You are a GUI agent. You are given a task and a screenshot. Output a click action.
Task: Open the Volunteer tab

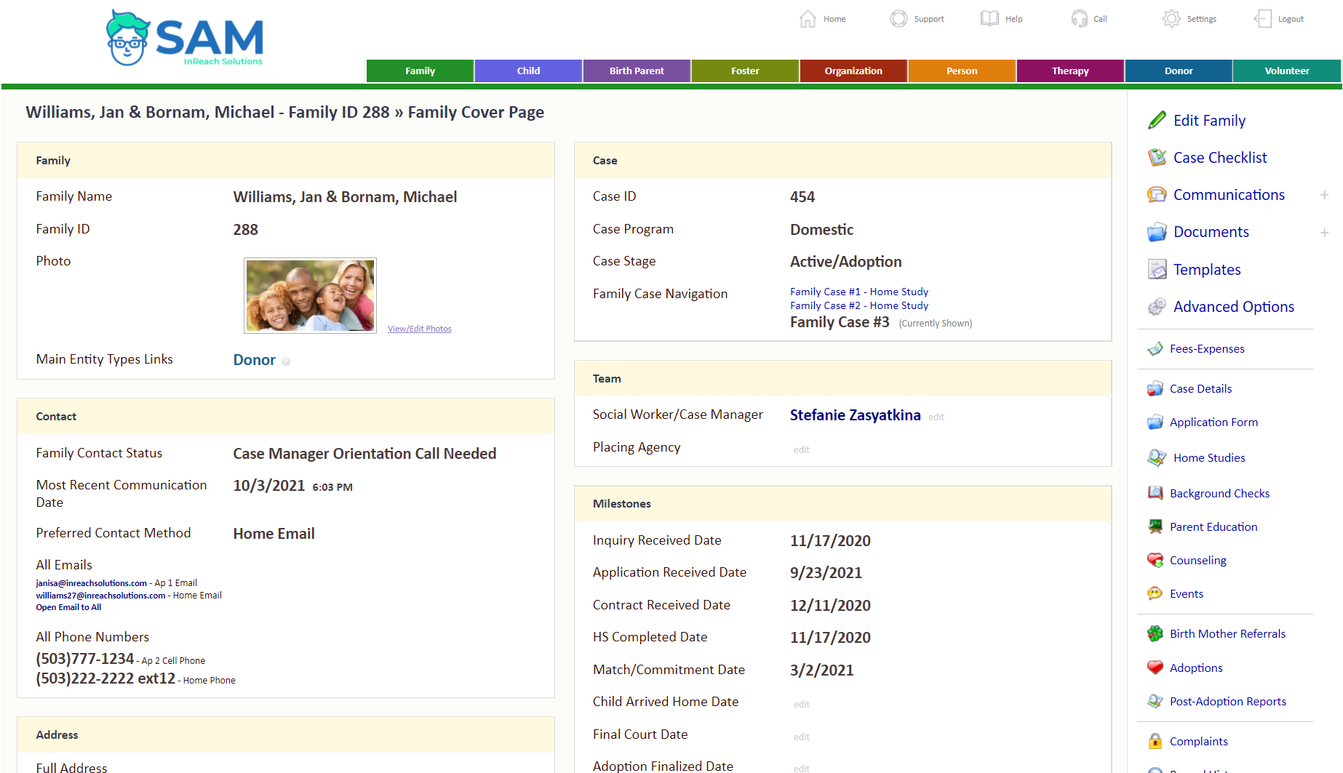click(x=1288, y=71)
